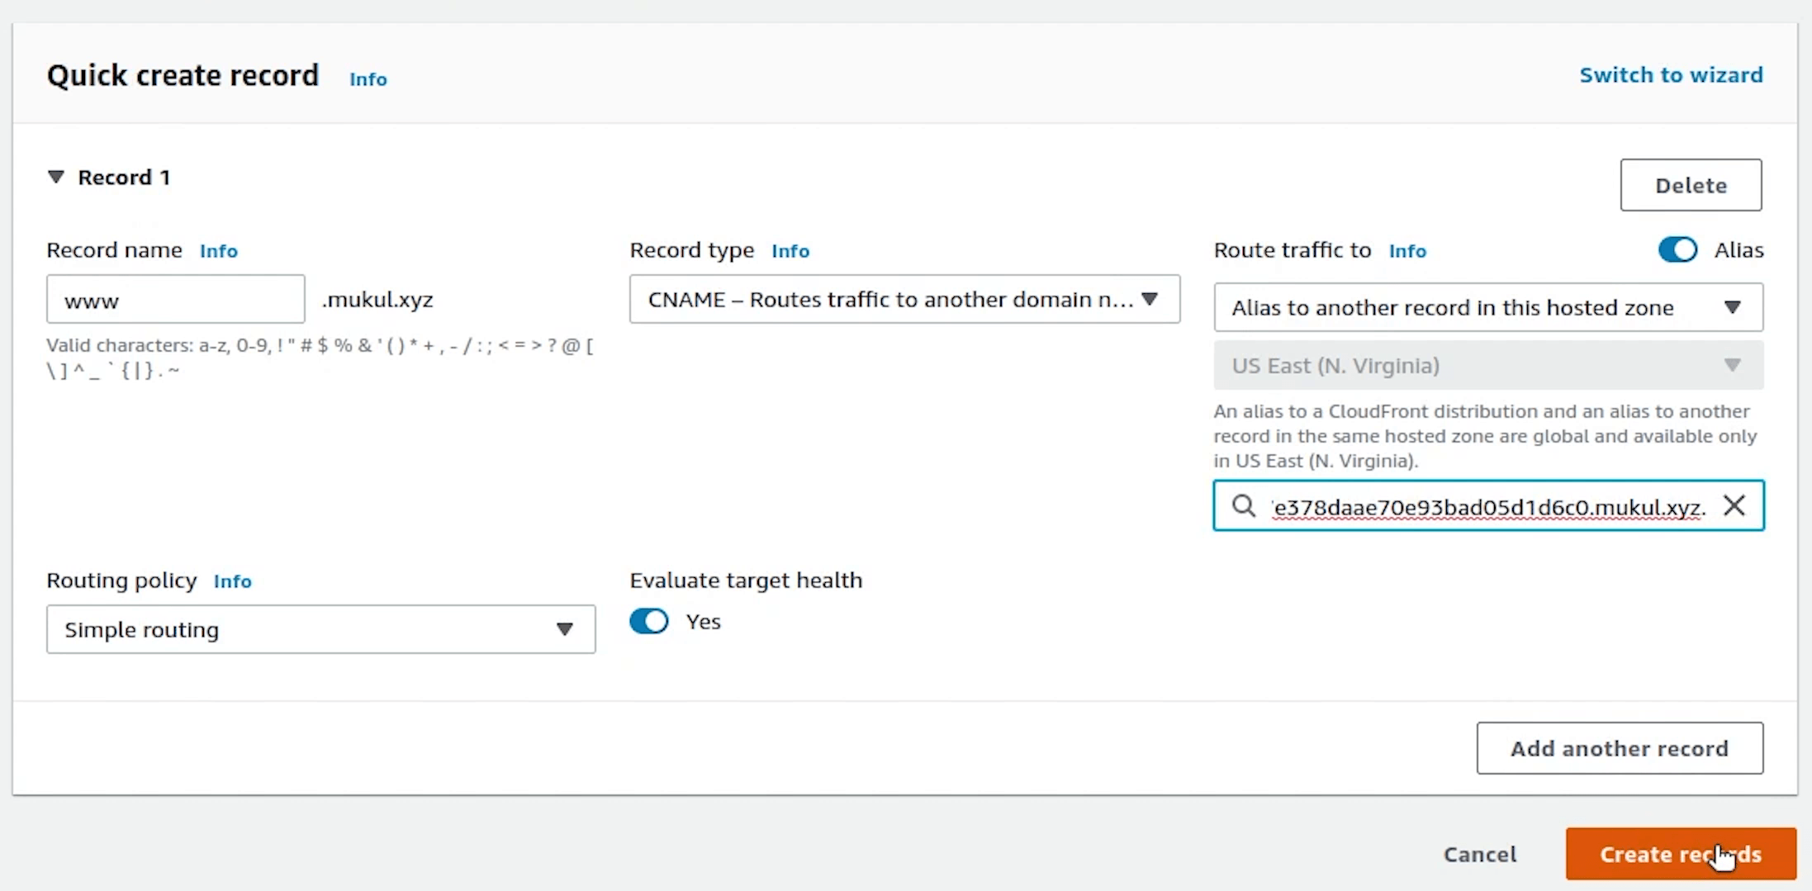
Task: Turn off the Alias toggle
Action: coord(1677,250)
